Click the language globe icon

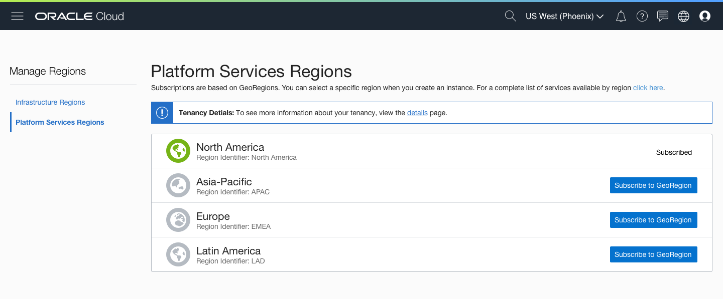[683, 16]
